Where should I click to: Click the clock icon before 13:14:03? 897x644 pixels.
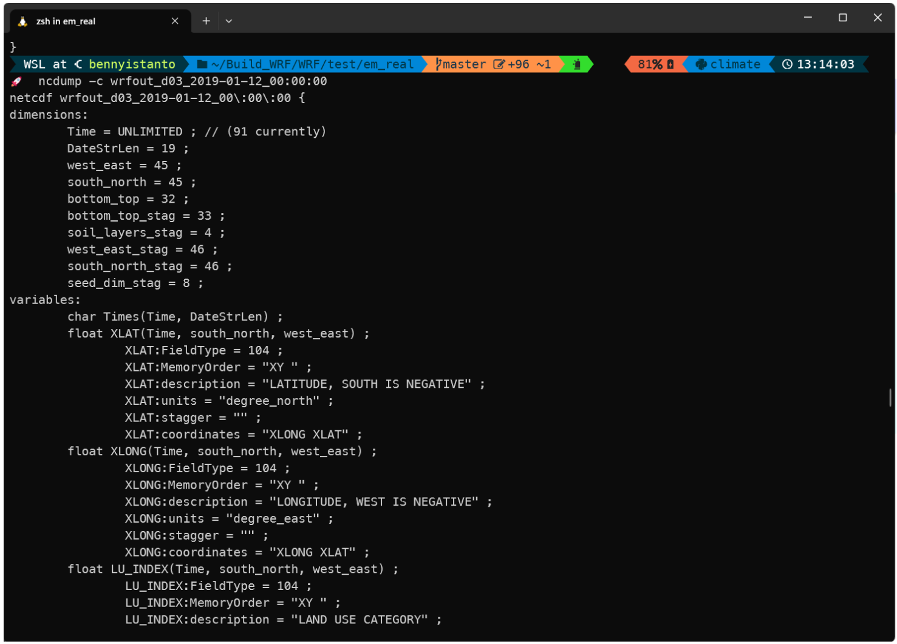pyautogui.click(x=787, y=64)
